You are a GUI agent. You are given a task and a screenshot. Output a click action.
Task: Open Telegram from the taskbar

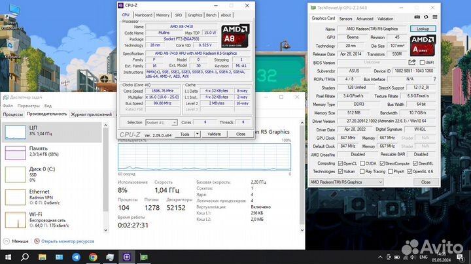(76, 257)
